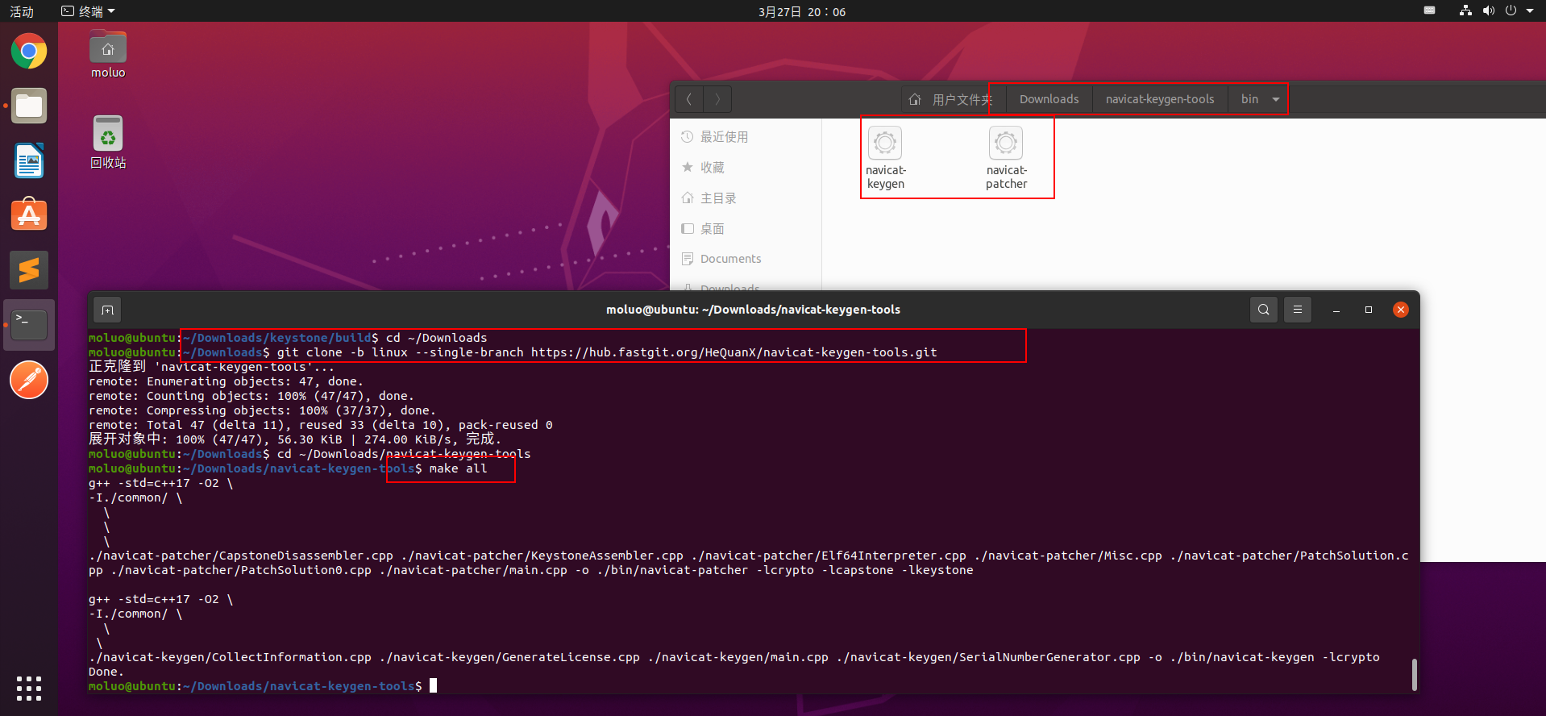The width and height of the screenshot is (1546, 716).
Task: Click the 'Done.' output line in the terminal
Action: [x=106, y=672]
